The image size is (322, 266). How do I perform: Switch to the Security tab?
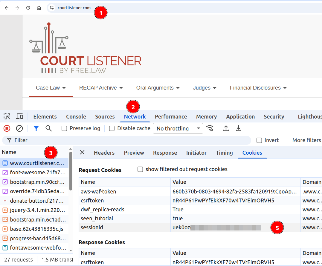(274, 116)
